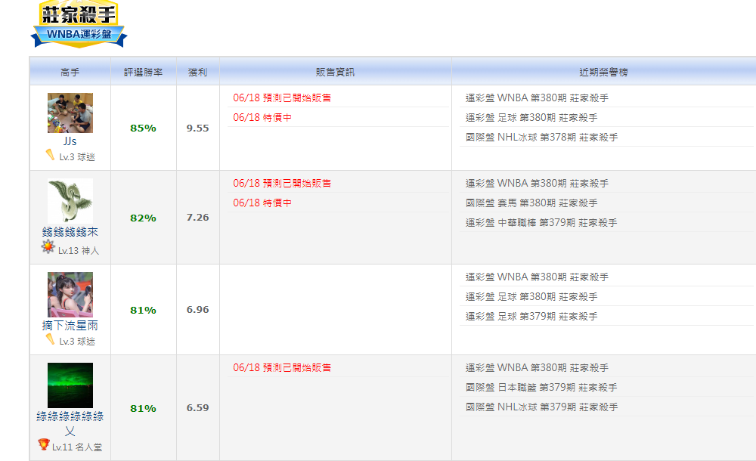Click the 6.59 profit value
The image size is (756, 461).
click(x=197, y=408)
